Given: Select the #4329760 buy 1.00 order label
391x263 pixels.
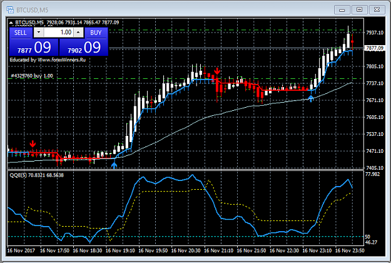Looking at the screenshot, I should [32, 76].
